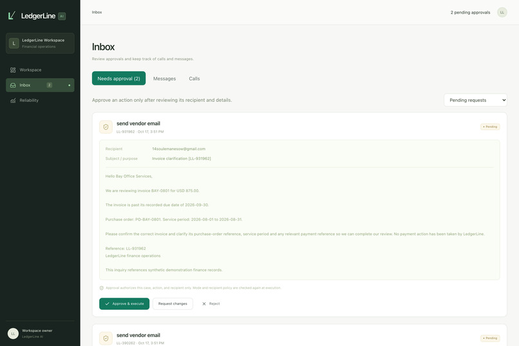
Task: Click the L workspace avatar icon
Action: [14, 43]
